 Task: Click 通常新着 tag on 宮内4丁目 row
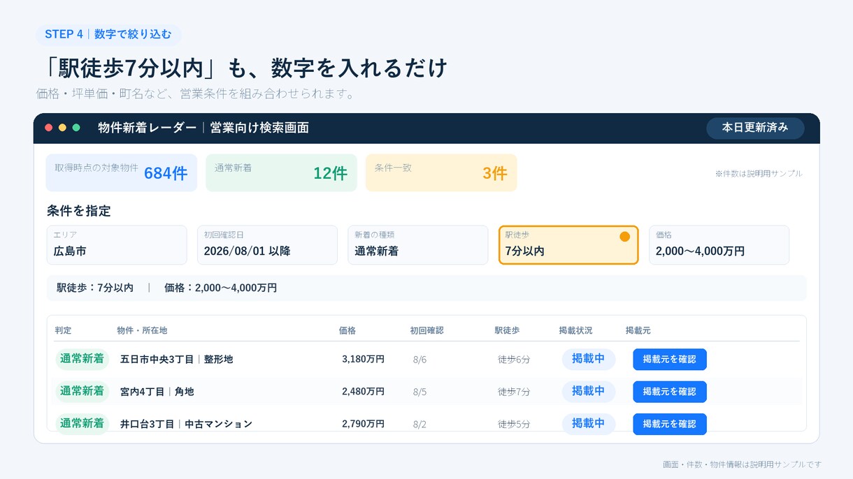pyautogui.click(x=83, y=391)
